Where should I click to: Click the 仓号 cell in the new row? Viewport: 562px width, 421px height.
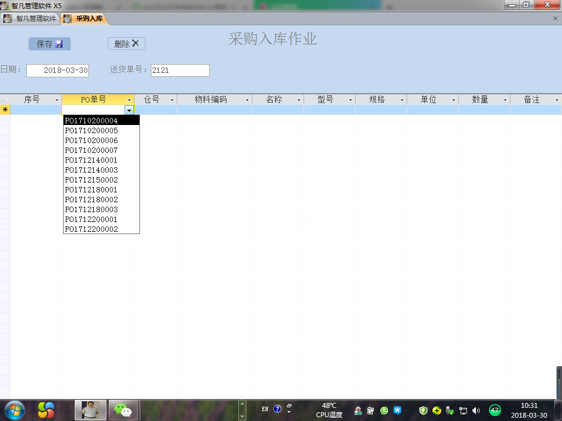tap(155, 110)
